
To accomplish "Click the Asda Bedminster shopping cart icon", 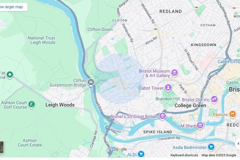I will pos(211,147).
